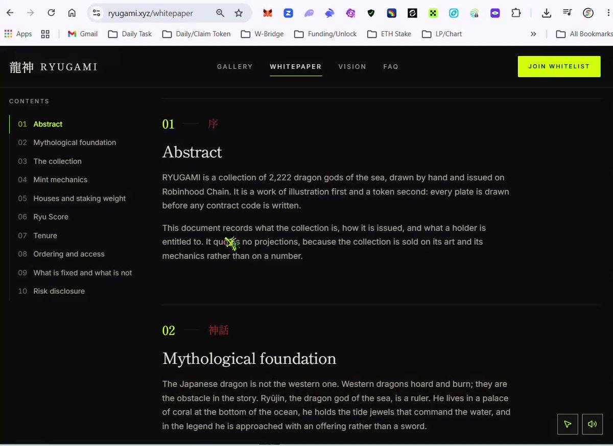This screenshot has height=446, width=613.
Task: Select the Whitepaper nav tab
Action: 296,66
